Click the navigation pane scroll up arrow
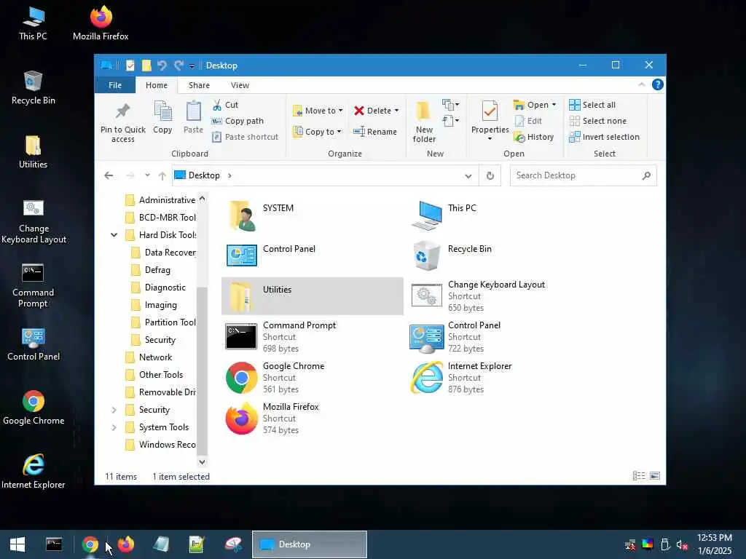This screenshot has width=746, height=559. [x=203, y=199]
